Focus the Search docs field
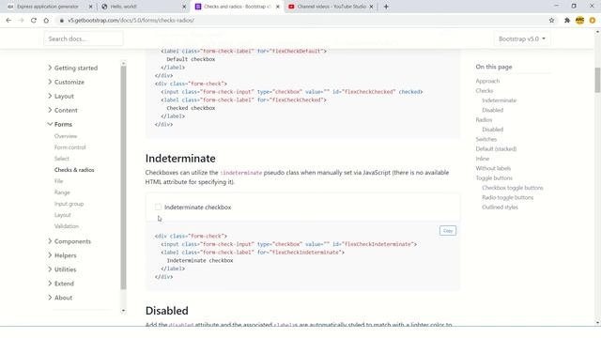Viewport: 601px width, 338px height. (84, 38)
